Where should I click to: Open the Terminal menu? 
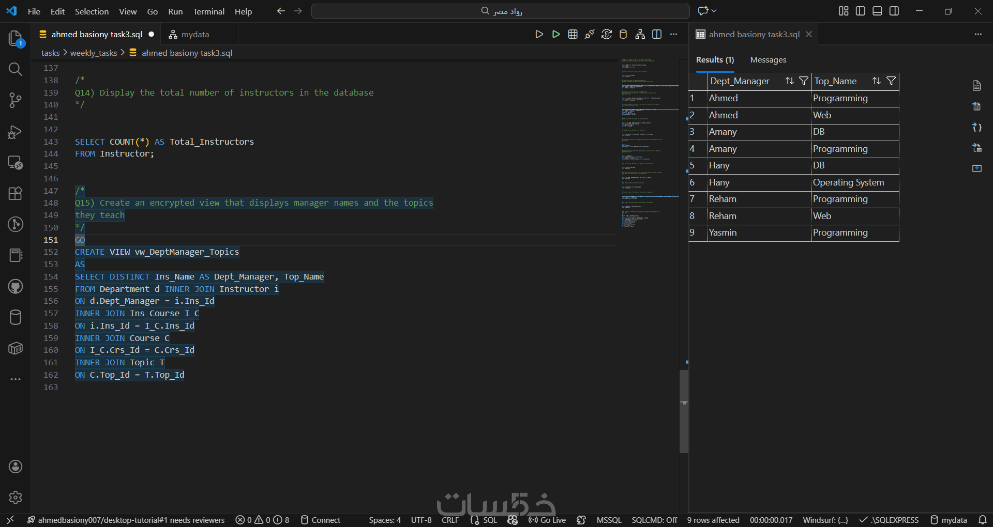click(208, 11)
